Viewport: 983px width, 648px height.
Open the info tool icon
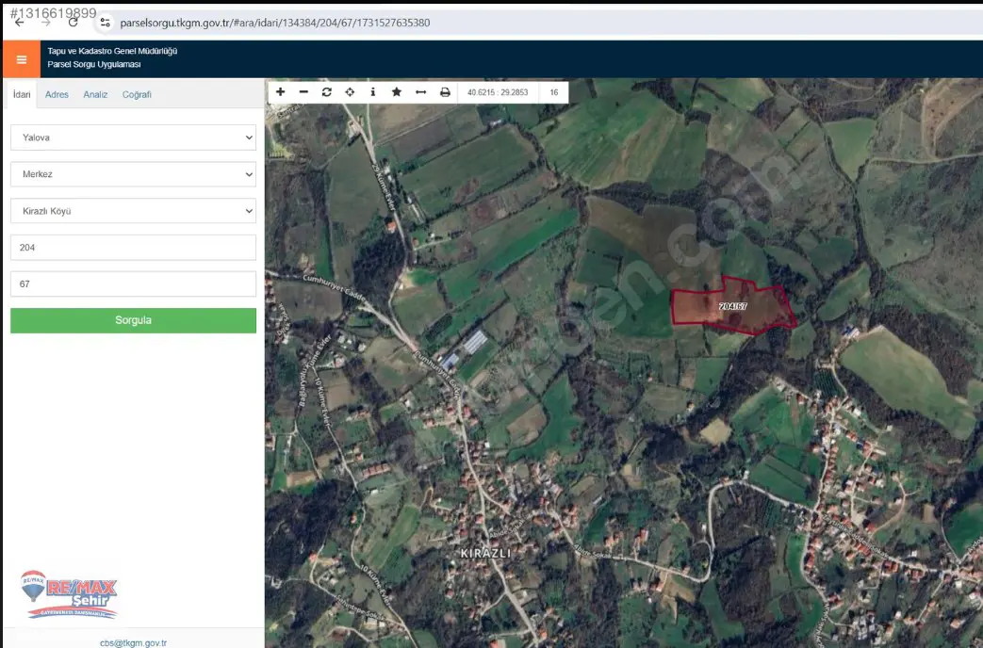tap(373, 92)
